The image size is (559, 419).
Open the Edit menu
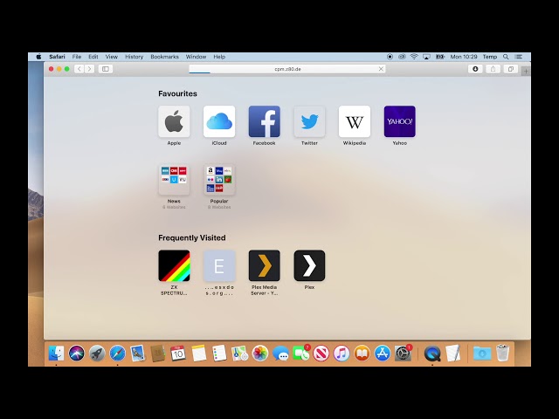93,57
